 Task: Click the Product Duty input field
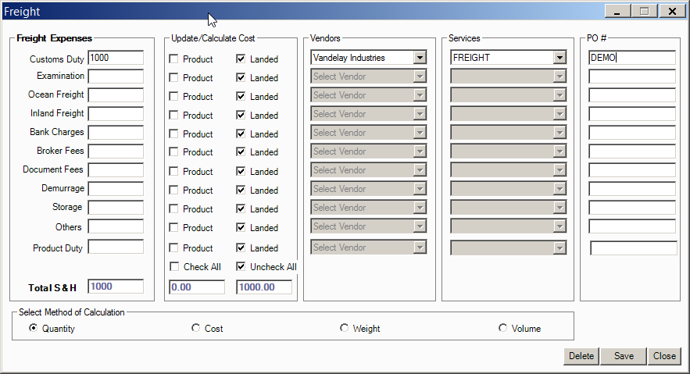(116, 248)
